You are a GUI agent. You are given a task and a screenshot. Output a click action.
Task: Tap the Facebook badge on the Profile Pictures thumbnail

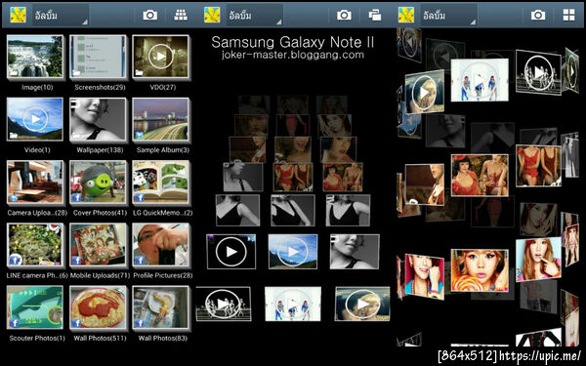click(x=140, y=261)
